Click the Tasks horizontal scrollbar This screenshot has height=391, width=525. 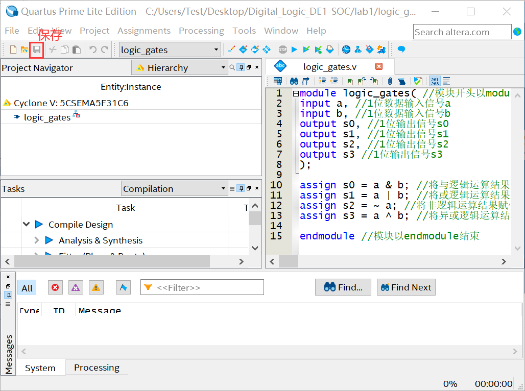[x=112, y=261]
